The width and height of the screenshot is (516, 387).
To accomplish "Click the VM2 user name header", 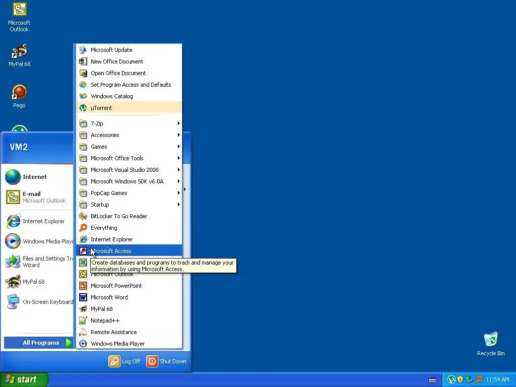I will [x=19, y=147].
